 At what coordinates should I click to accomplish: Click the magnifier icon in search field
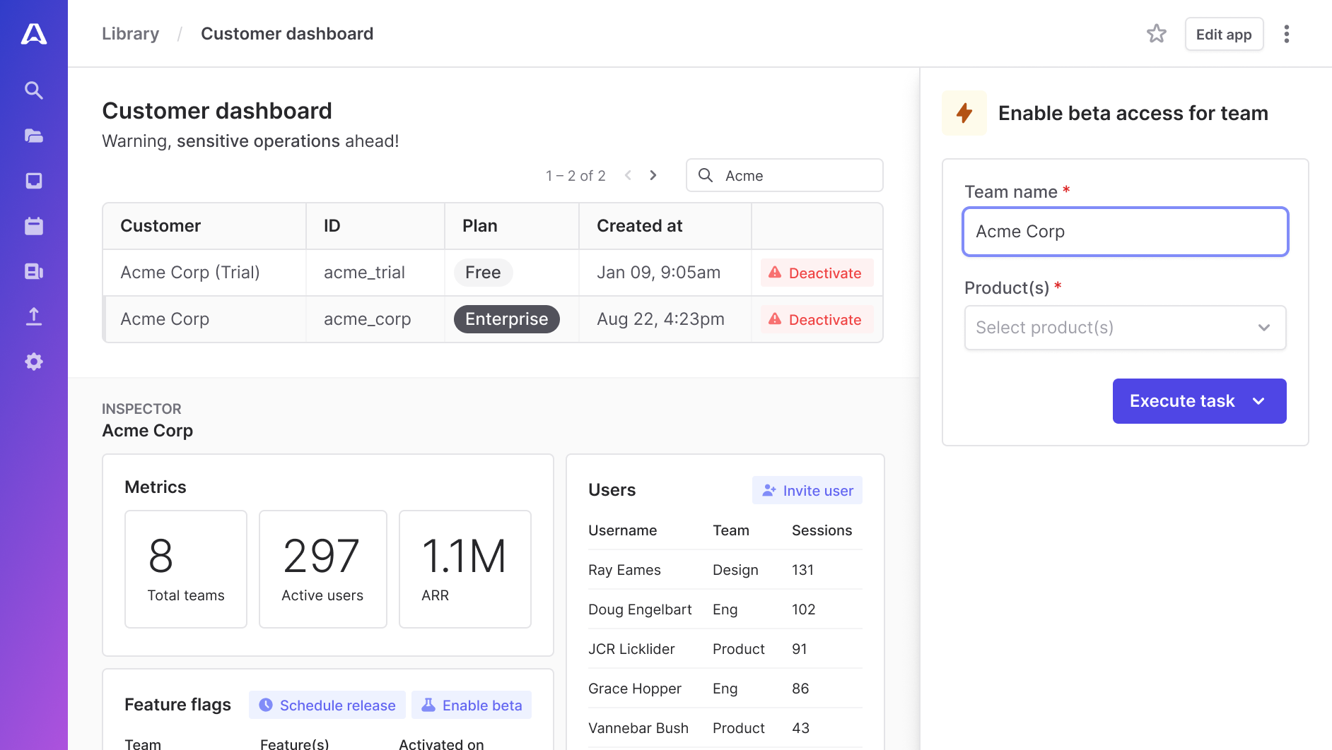706,175
